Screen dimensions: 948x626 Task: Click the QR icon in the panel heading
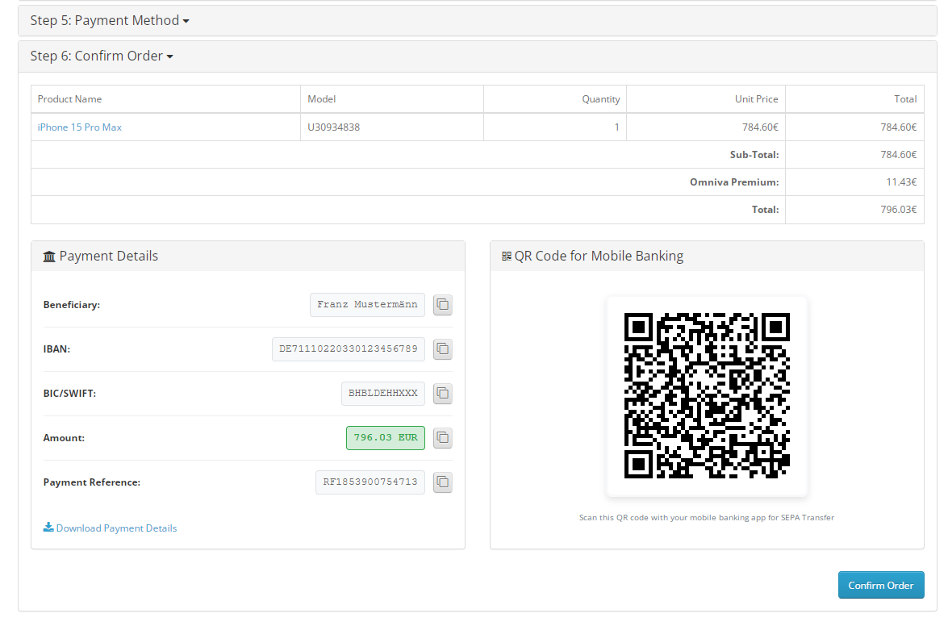[507, 257]
